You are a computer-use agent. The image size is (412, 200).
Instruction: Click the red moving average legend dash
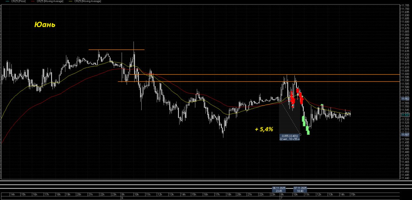[x=33, y=1]
